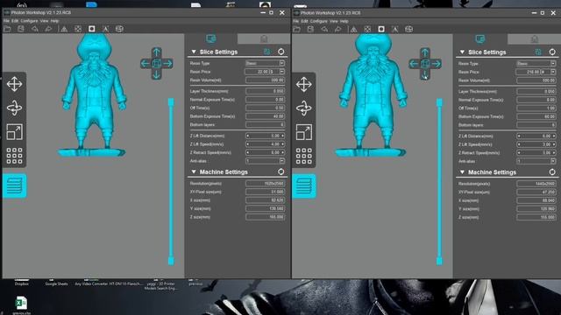561x315 pixels.
Task: Reset Machine Settings in left window
Action: (x=280, y=171)
